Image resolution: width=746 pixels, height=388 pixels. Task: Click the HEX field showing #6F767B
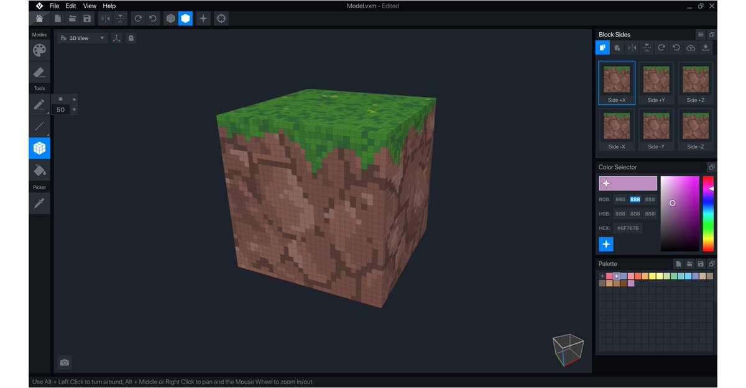[x=628, y=228]
